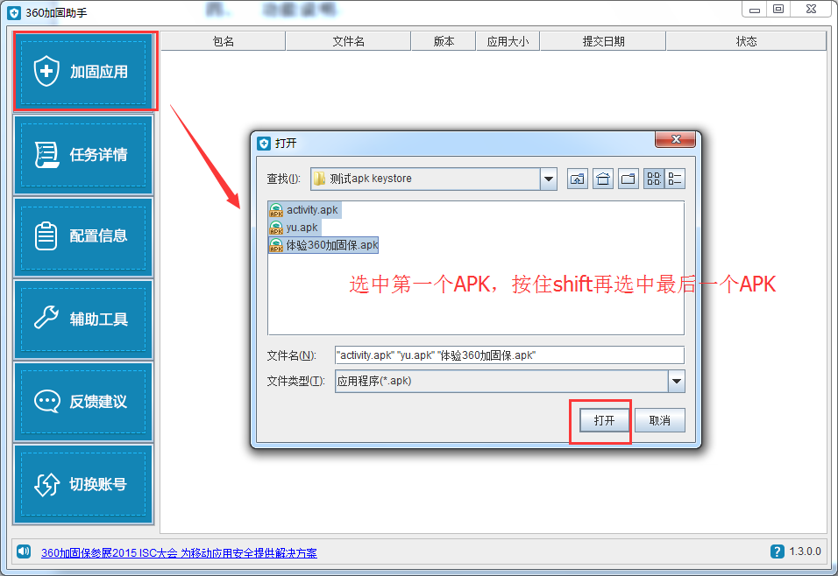This screenshot has height=576, width=838.
Task: Create a new folder via toolbar icon
Action: [x=628, y=179]
